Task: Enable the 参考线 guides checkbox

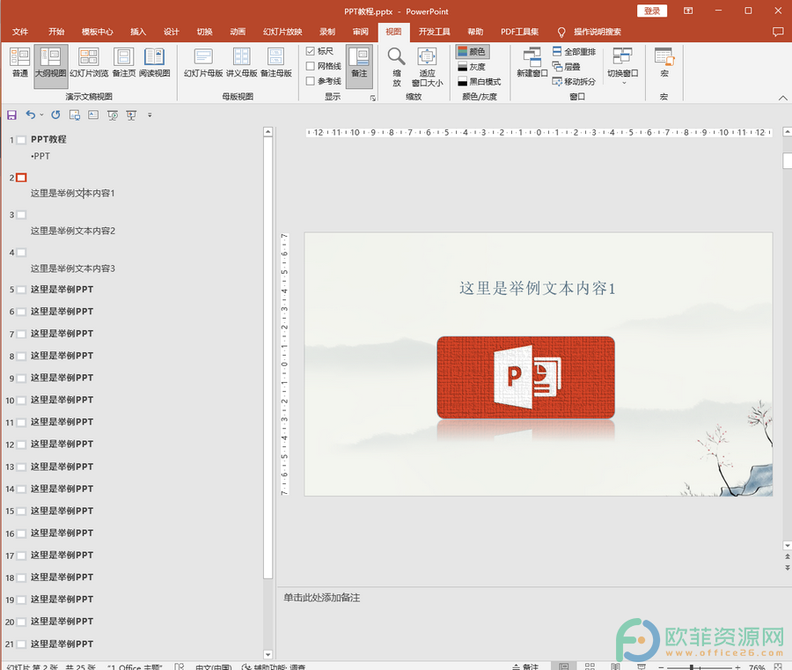Action: pos(311,81)
